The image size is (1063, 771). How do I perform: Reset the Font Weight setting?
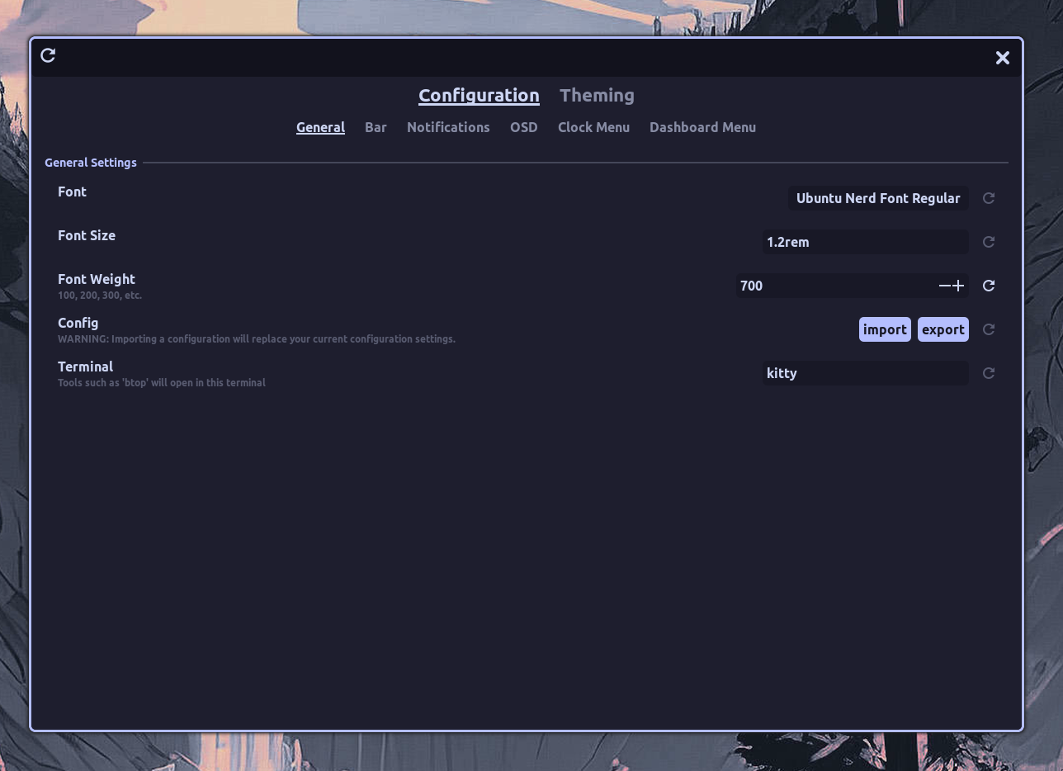pos(988,286)
